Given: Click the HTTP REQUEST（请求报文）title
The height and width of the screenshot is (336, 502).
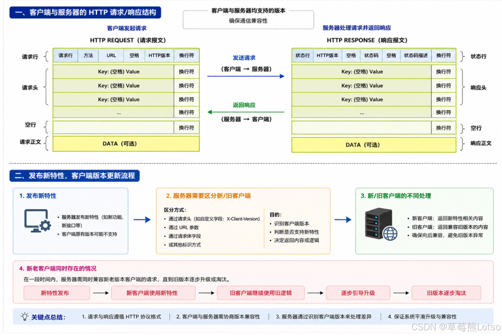Looking at the screenshot, I should tap(128, 40).
